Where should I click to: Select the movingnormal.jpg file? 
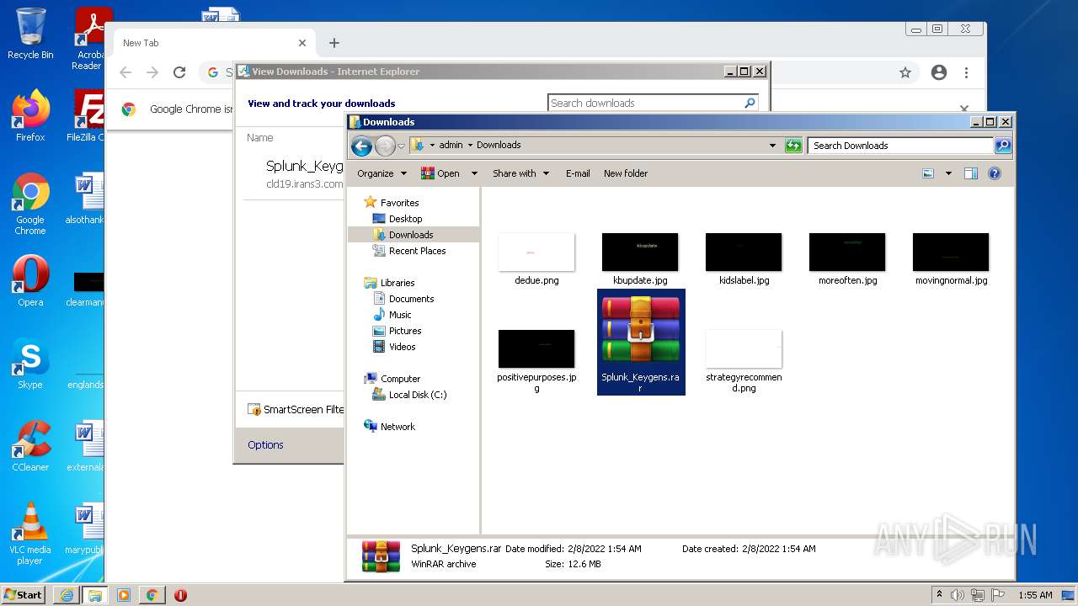951,259
